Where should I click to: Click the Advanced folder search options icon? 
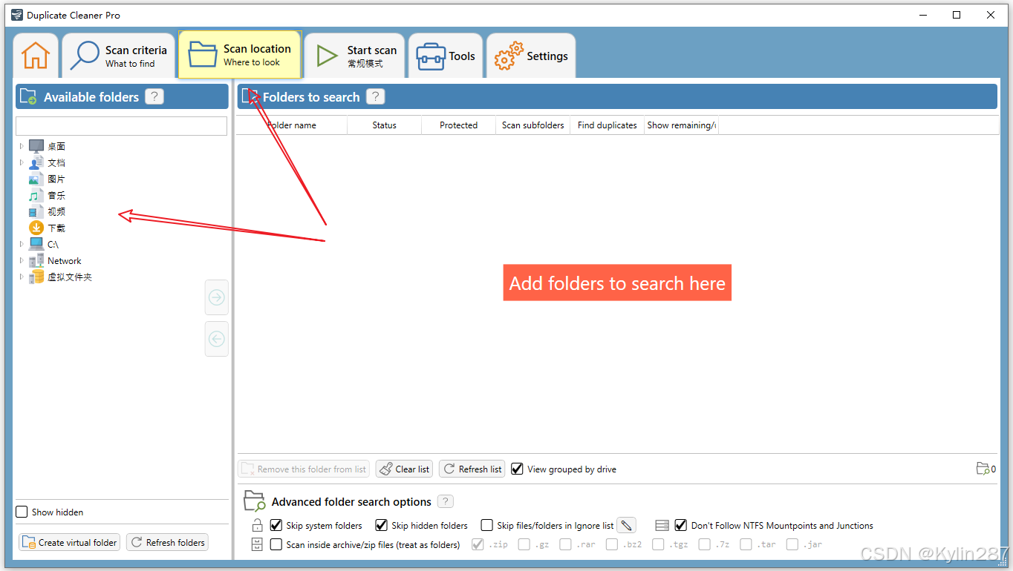coord(255,501)
